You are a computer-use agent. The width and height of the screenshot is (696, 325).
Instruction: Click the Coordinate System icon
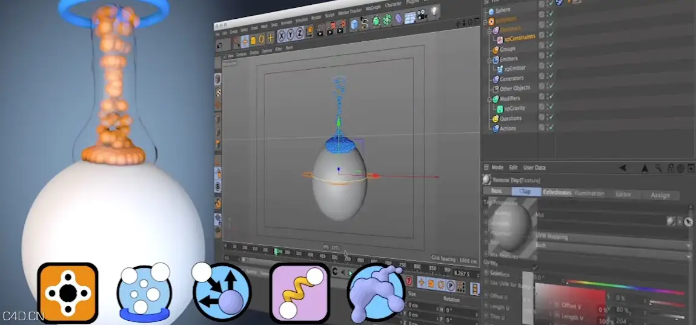point(310,31)
